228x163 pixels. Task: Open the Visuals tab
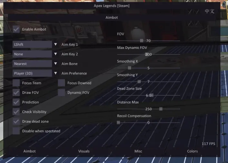click(x=84, y=151)
